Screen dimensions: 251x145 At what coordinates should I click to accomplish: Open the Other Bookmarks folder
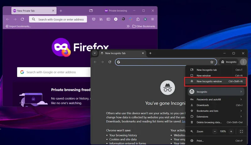pos(144,26)
